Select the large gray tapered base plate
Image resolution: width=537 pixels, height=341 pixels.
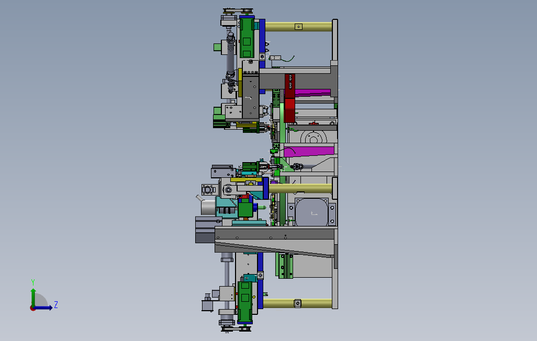274,242
